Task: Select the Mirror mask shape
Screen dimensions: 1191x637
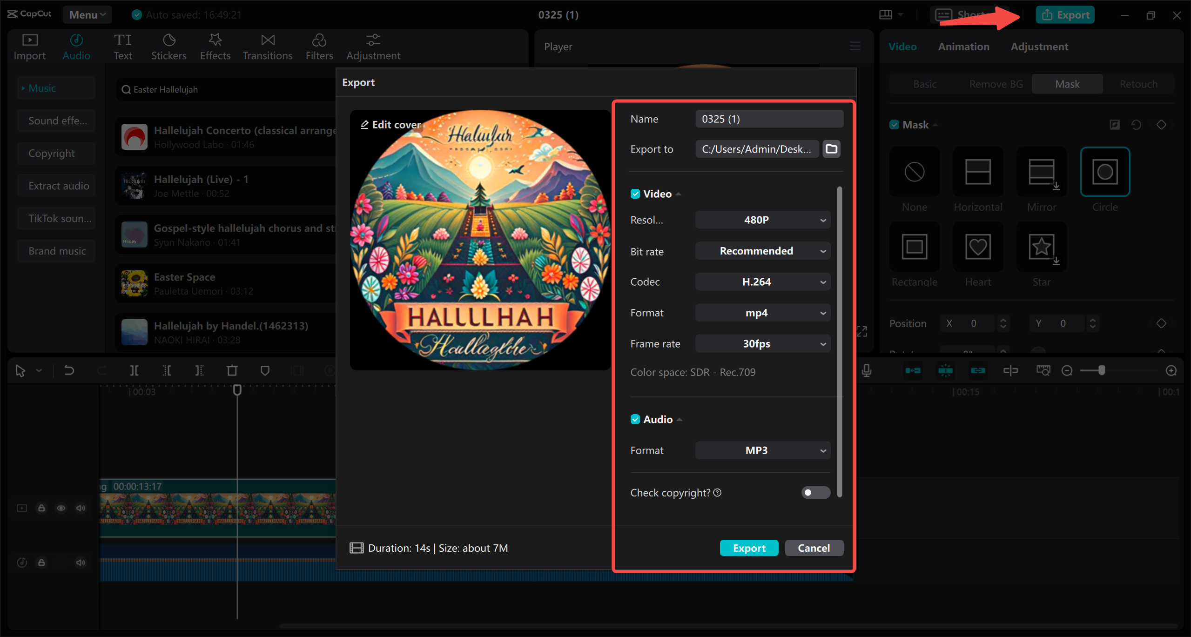Action: pos(1042,172)
